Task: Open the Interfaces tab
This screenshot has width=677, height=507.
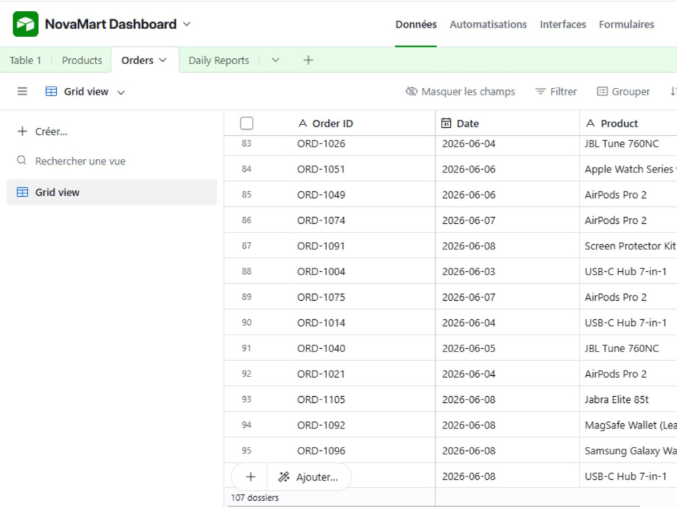Action: [563, 24]
